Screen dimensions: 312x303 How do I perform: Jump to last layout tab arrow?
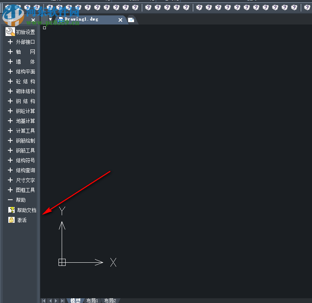62,301
